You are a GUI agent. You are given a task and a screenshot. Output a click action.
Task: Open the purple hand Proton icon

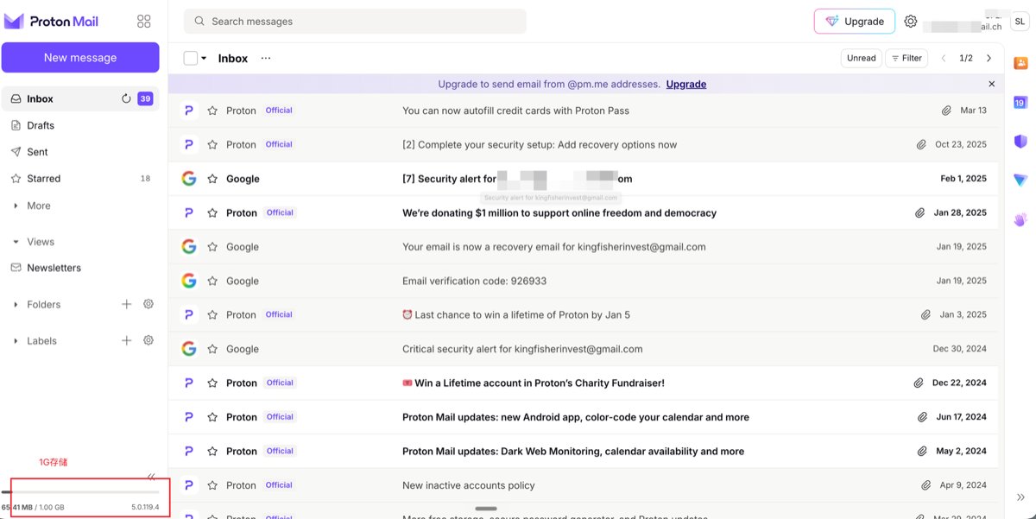click(1020, 219)
